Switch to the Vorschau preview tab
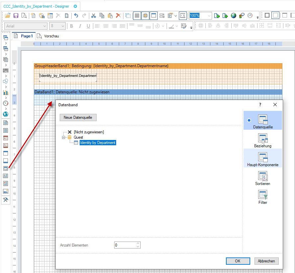 pos(48,36)
